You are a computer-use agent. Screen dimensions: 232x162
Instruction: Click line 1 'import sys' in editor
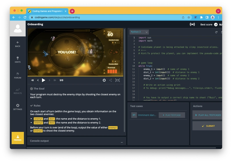tap(145, 38)
